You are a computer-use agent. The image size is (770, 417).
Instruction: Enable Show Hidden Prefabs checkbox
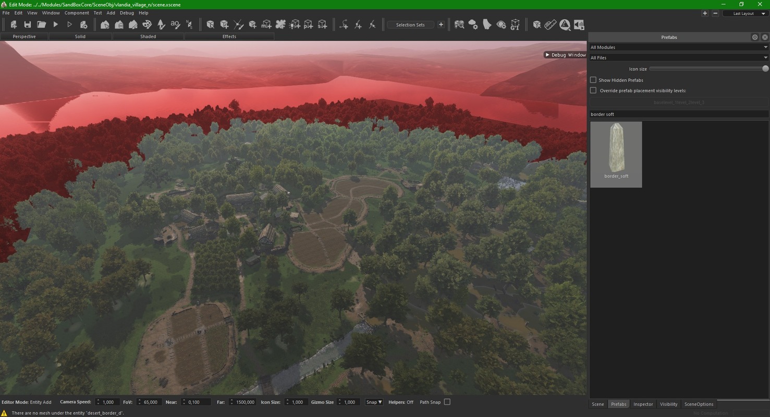click(x=593, y=80)
